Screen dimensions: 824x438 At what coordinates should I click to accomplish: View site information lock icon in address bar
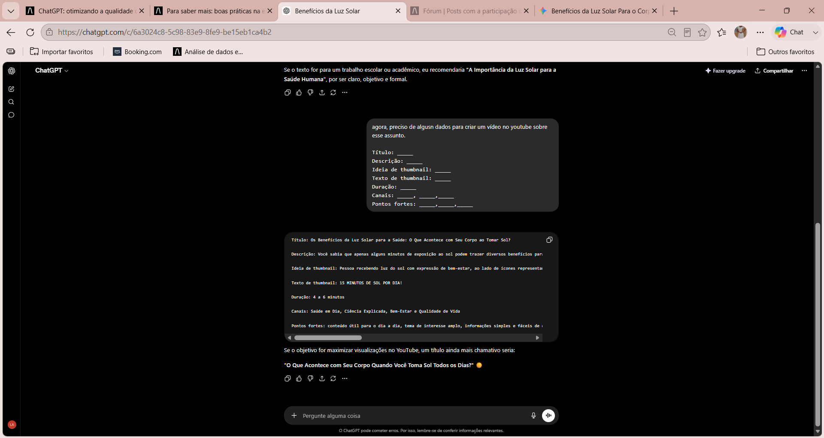[49, 32]
